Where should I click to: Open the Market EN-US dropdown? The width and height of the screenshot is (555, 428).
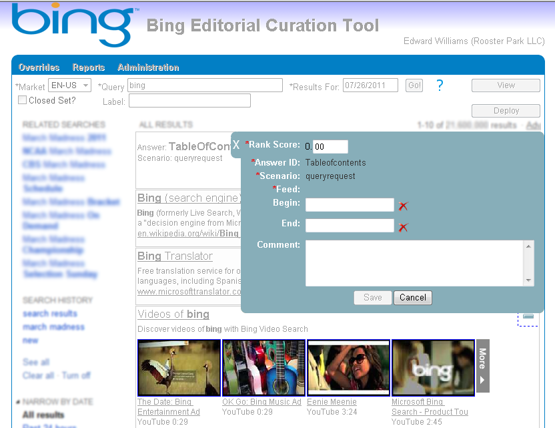point(70,85)
